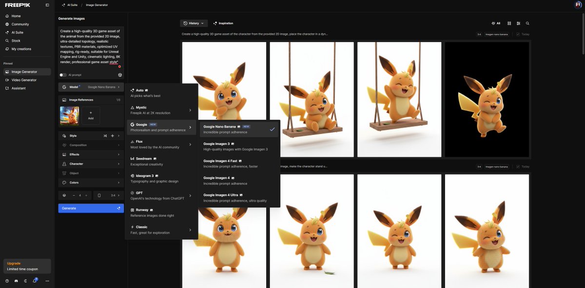The width and height of the screenshot is (585, 288).
Task: Expand the Character section
Action: [x=91, y=164]
